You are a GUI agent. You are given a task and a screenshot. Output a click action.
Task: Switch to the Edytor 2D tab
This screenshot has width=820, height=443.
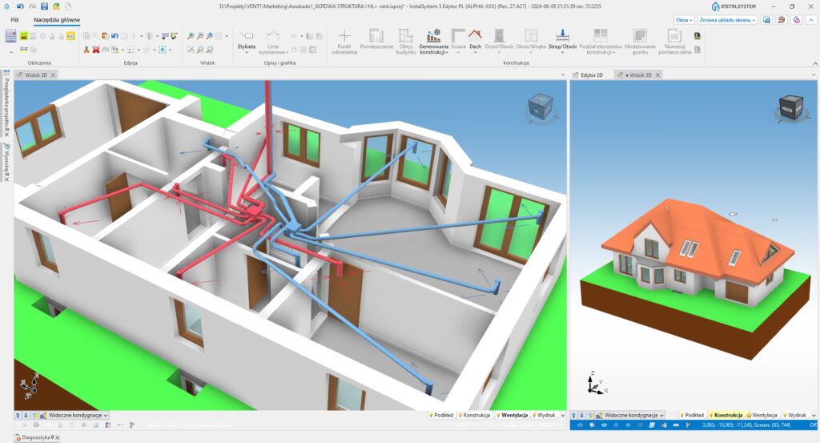[x=591, y=75]
